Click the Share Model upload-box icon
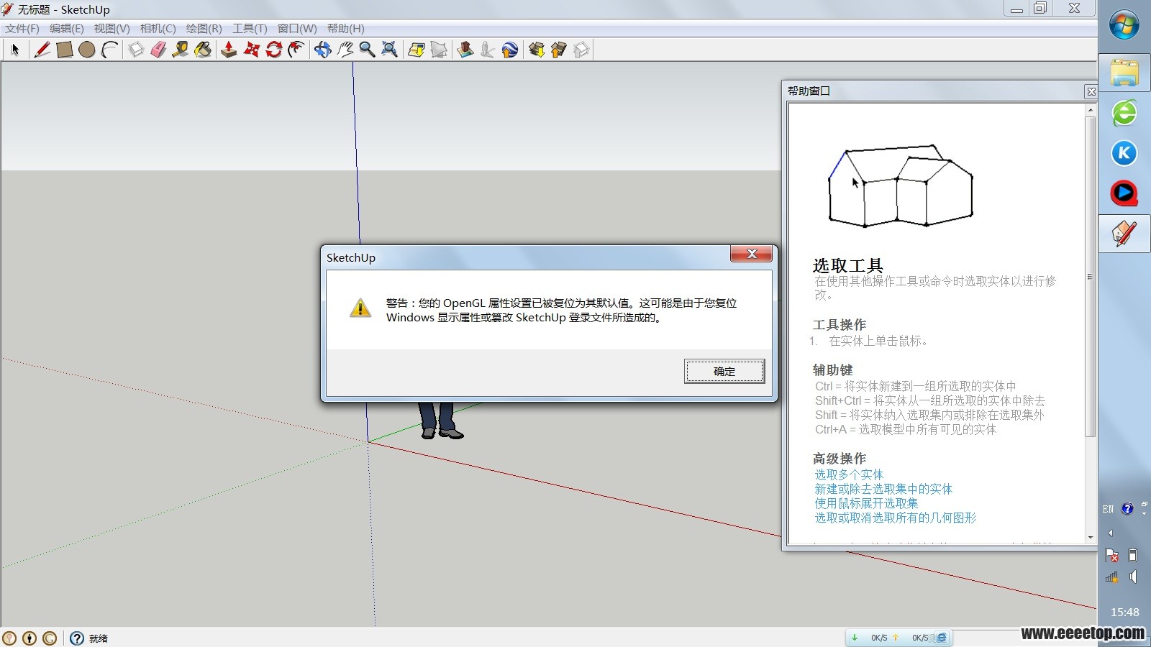Screen dimensions: 1151x647 click(x=558, y=50)
